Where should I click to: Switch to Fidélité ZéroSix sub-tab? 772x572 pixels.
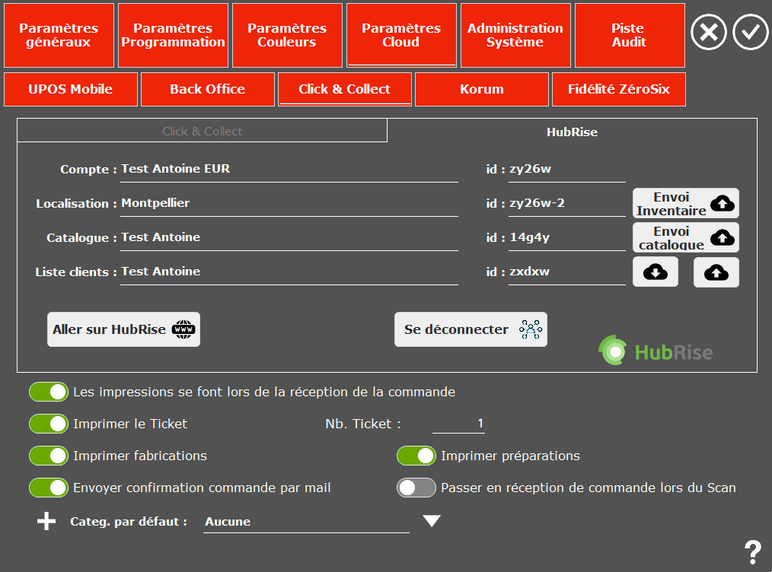click(x=619, y=90)
